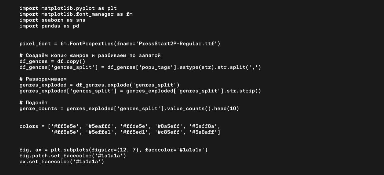Click the '.str.strip()' call
This screenshot has height=175, width=384.
[244, 91]
